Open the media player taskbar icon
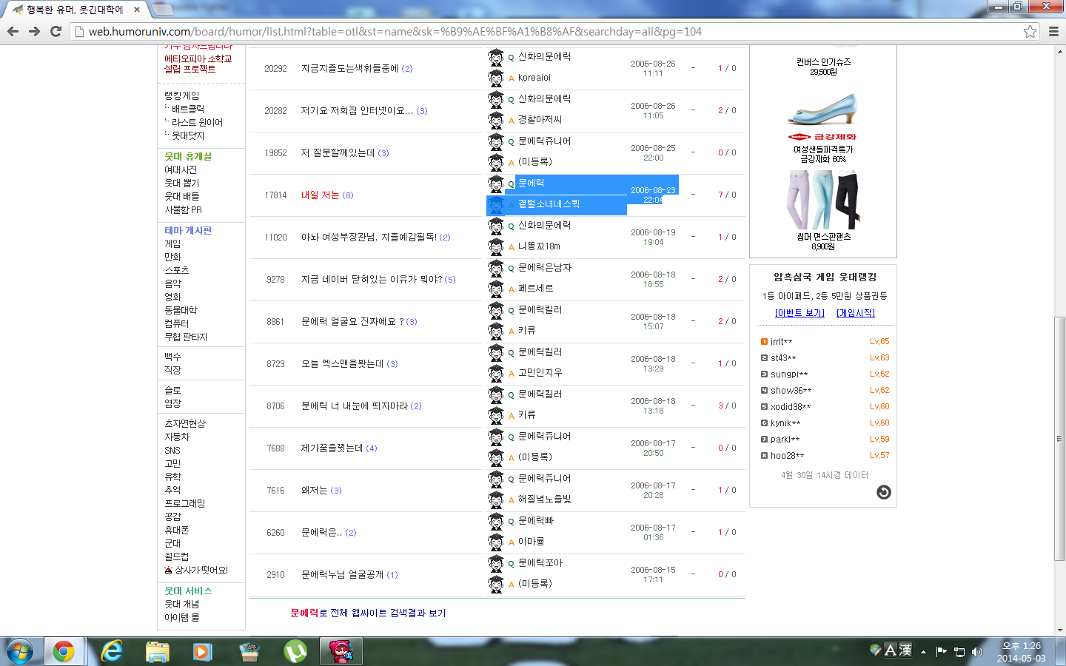 [203, 651]
